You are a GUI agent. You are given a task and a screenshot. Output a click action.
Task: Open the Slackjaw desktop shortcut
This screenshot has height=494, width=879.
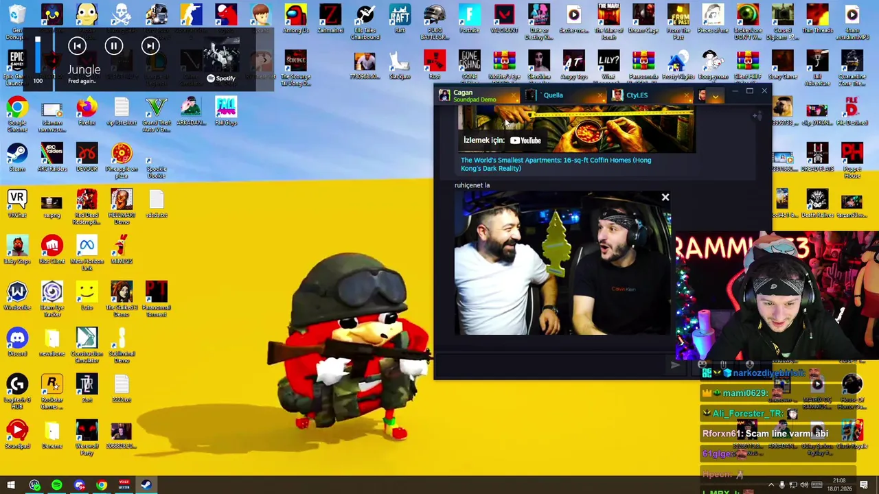[x=400, y=64]
